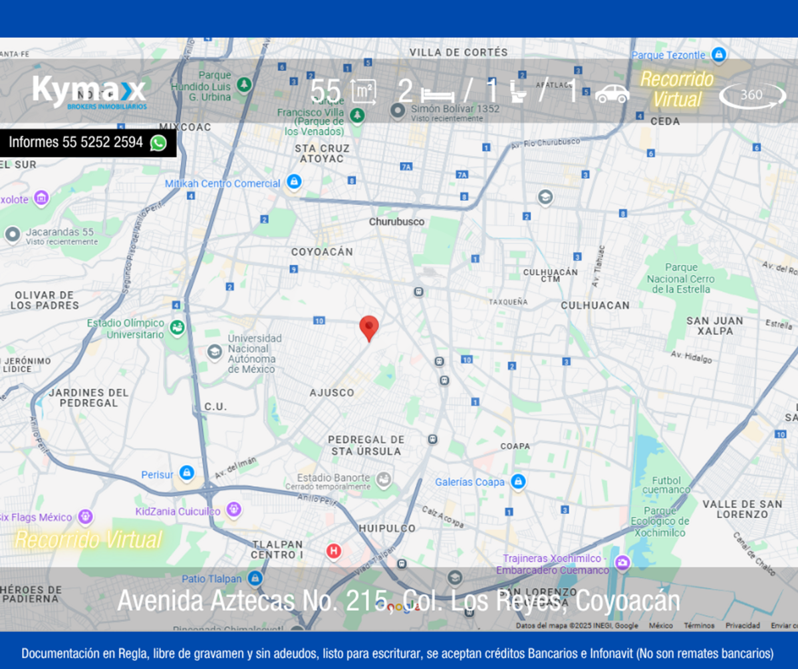
Task: Open the Parque Tezontle shopping pin
Action: (x=718, y=55)
